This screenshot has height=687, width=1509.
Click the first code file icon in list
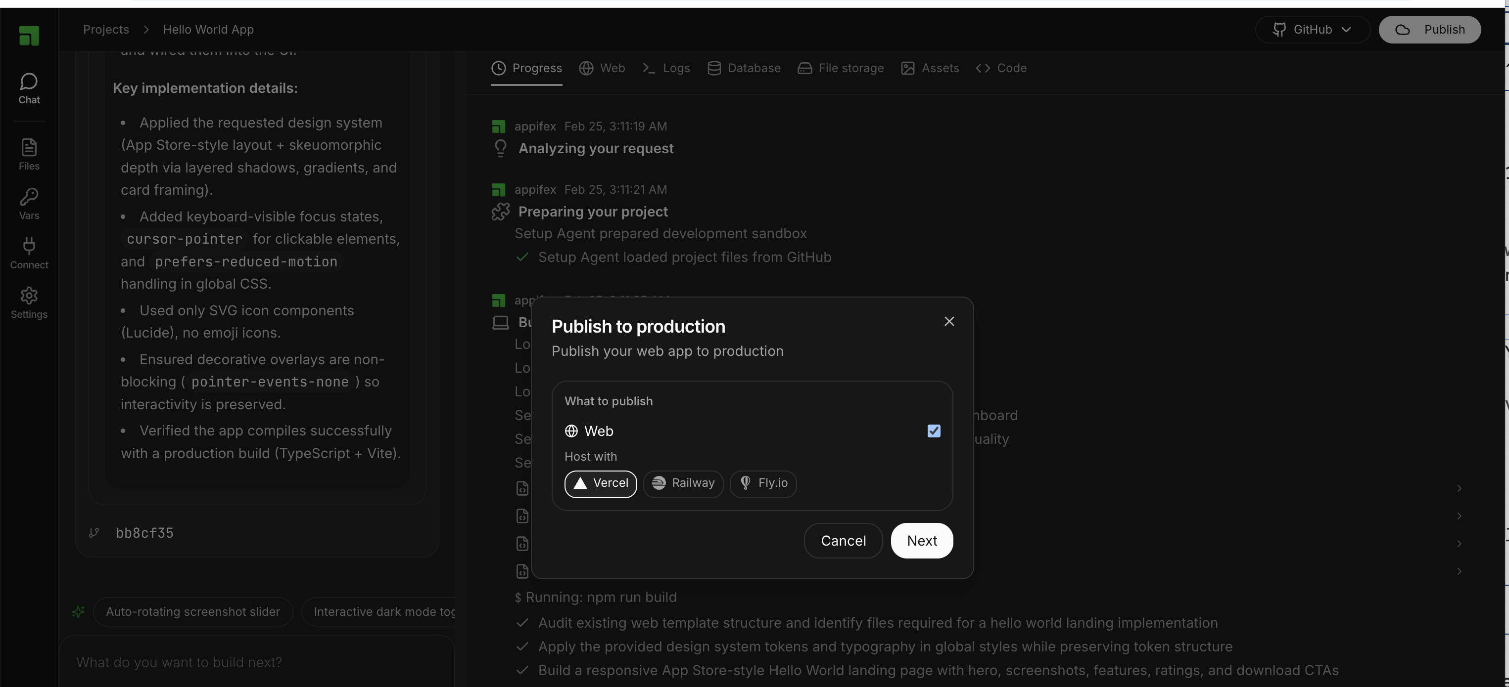[522, 488]
